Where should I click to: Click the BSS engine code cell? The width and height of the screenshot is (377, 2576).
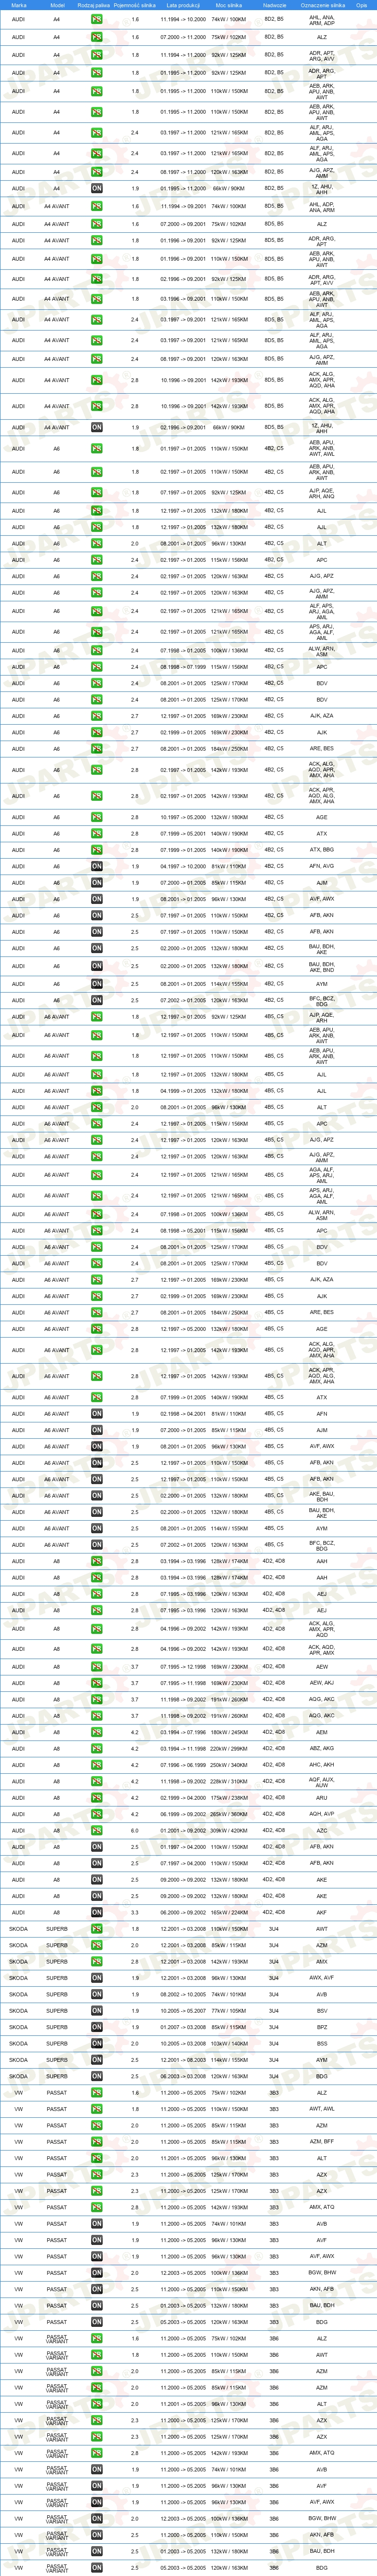(x=322, y=2043)
